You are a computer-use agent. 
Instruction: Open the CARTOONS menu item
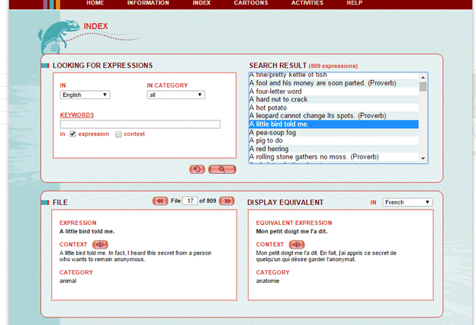(251, 3)
